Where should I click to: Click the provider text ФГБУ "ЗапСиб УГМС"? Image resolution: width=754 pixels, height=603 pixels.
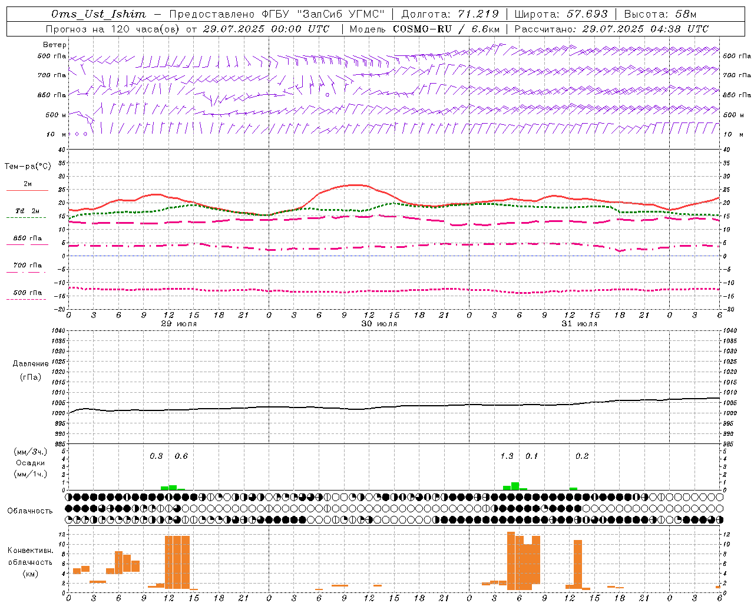click(x=323, y=14)
